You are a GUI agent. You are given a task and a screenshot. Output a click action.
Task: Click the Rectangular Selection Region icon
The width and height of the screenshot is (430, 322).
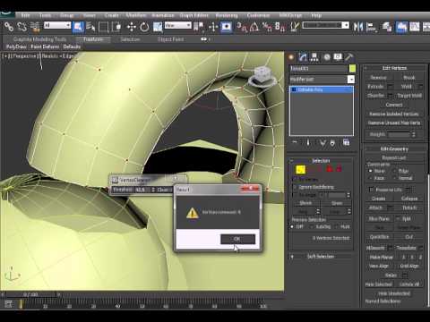[103, 27]
